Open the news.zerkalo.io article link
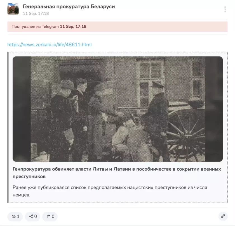The image size is (235, 226). 50,45
